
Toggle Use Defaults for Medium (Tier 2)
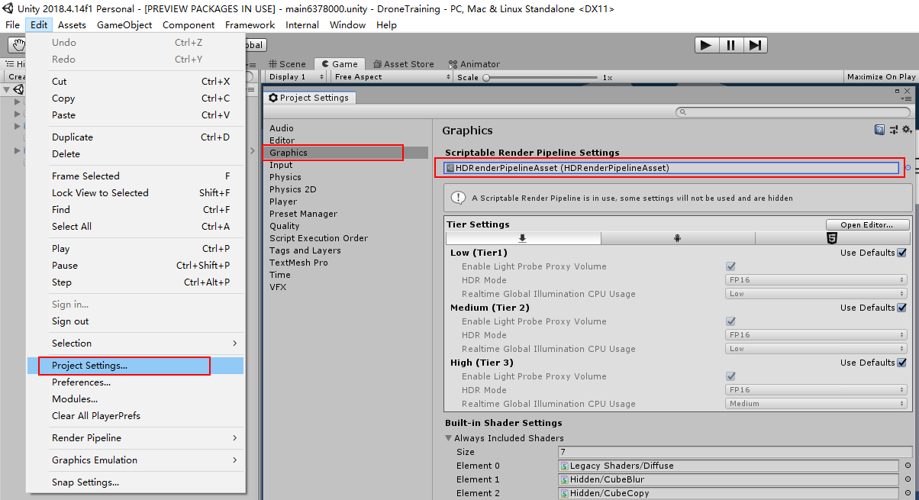coord(901,308)
